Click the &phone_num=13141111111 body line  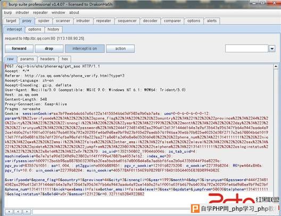[x=136, y=189]
